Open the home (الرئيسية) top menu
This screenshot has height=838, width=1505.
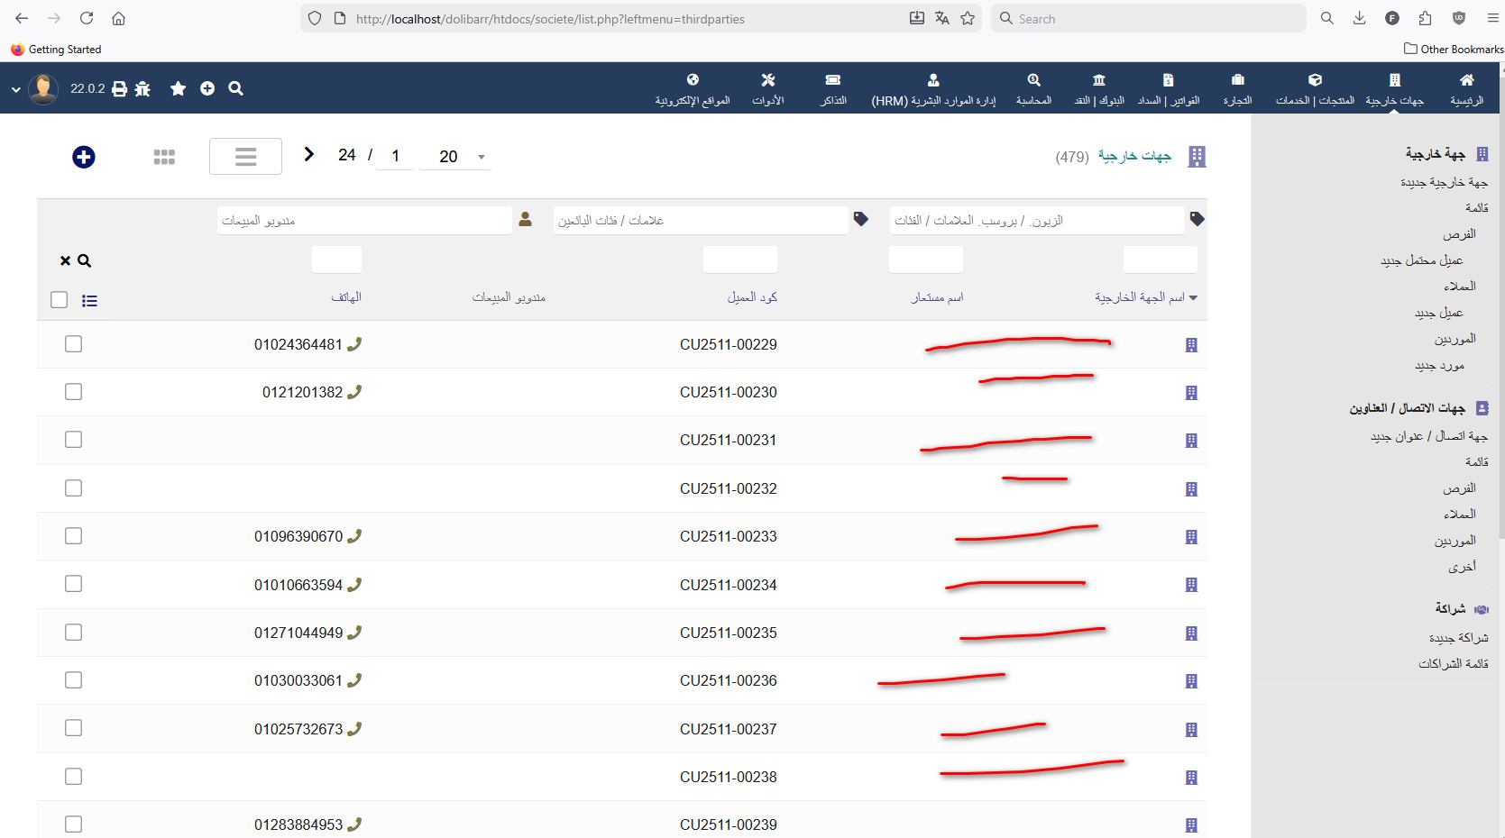1466,90
